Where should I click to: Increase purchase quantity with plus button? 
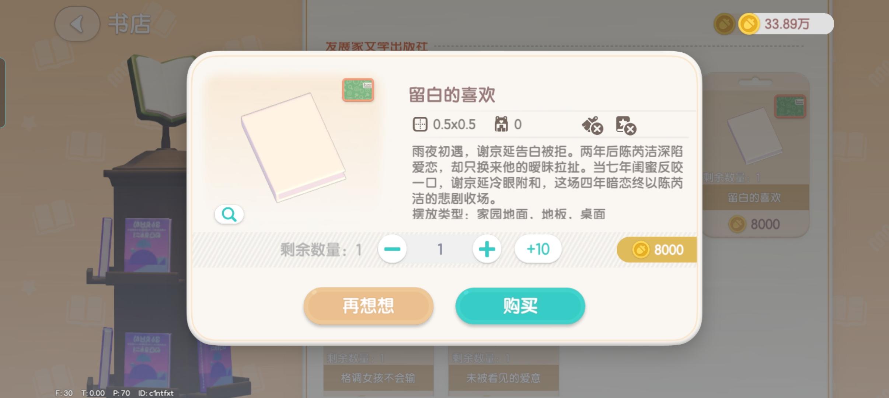pos(487,249)
